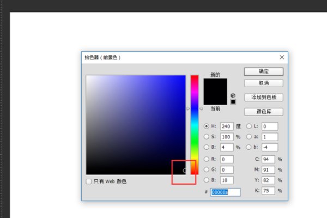This screenshot has height=218, width=327.
Task: Click the hue slider's left triangle handle
Action: coord(188,108)
